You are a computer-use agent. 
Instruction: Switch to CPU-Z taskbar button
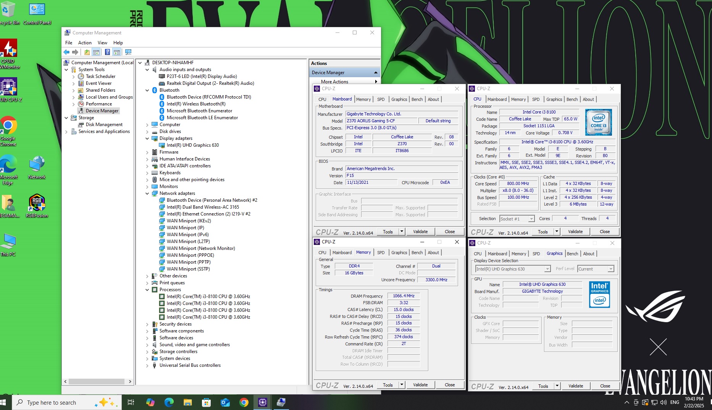[262, 402]
